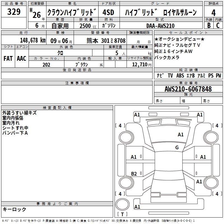The width and height of the screenshot is (224, 224).
Task: Select grade ハイブリッド ロイヤルサルーン
Action: (x=161, y=12)
